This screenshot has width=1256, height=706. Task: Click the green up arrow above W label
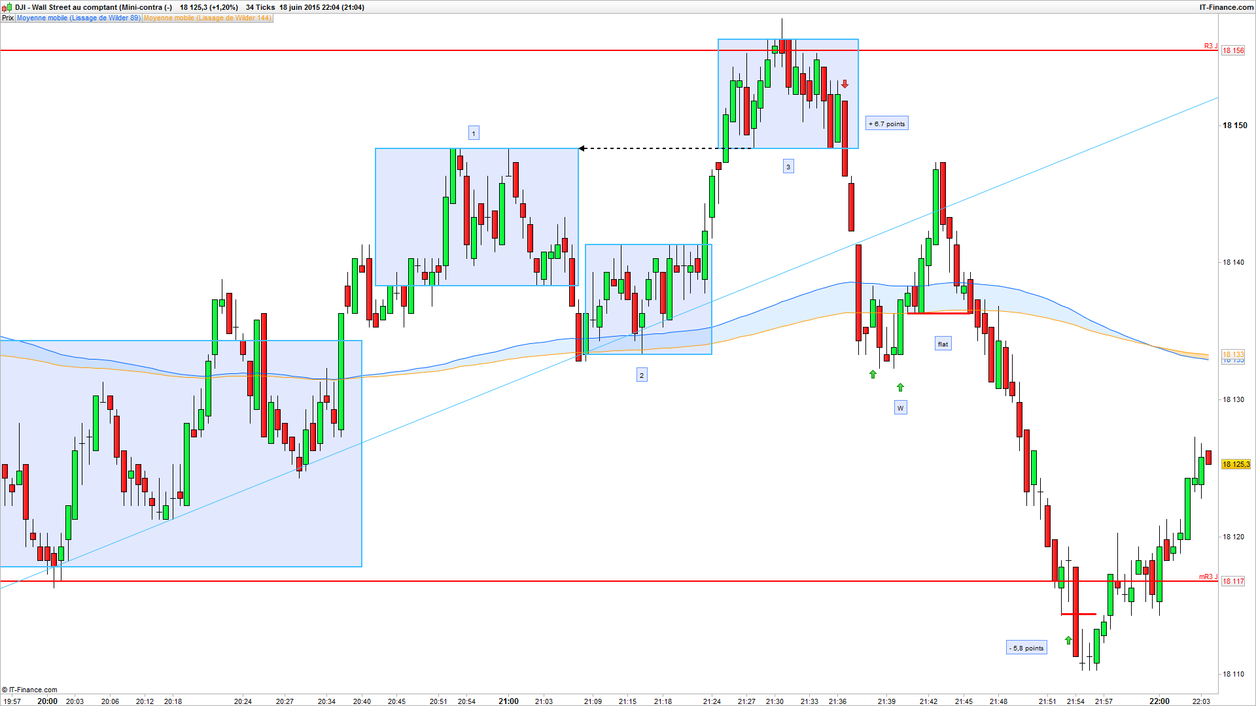(900, 388)
